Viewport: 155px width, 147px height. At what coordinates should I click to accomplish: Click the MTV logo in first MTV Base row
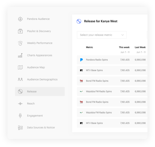click(x=81, y=70)
